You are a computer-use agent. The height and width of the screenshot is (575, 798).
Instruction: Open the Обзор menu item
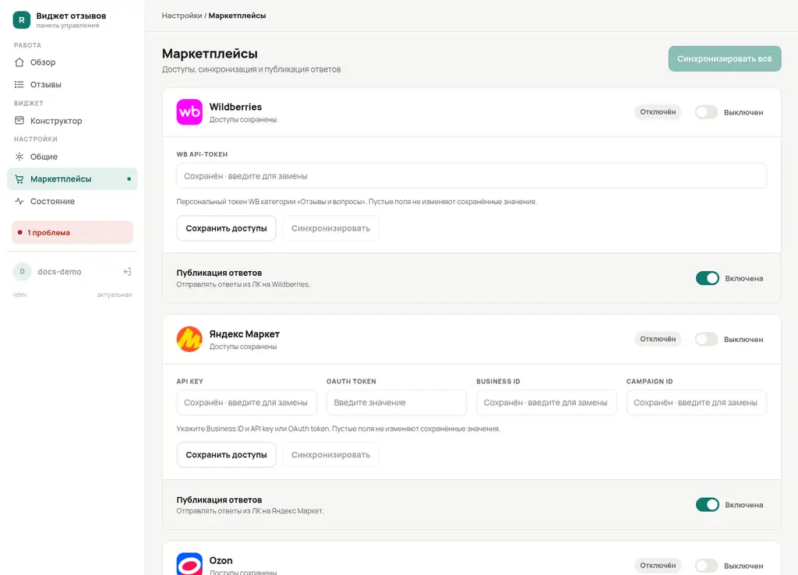(x=72, y=62)
